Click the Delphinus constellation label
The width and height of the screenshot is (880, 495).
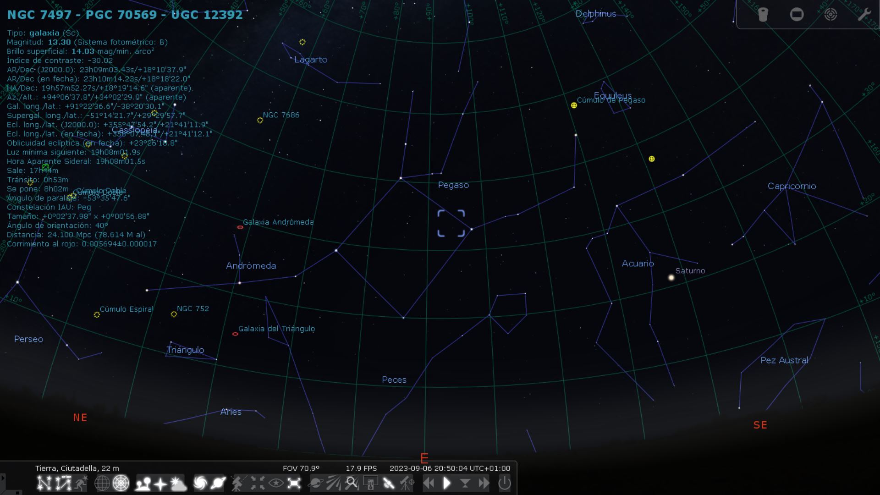coord(596,14)
